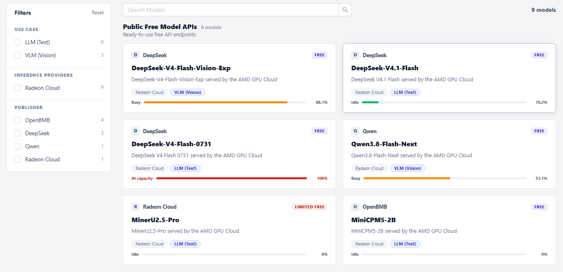Enable the LLM (Text) use case filter

click(x=18, y=42)
